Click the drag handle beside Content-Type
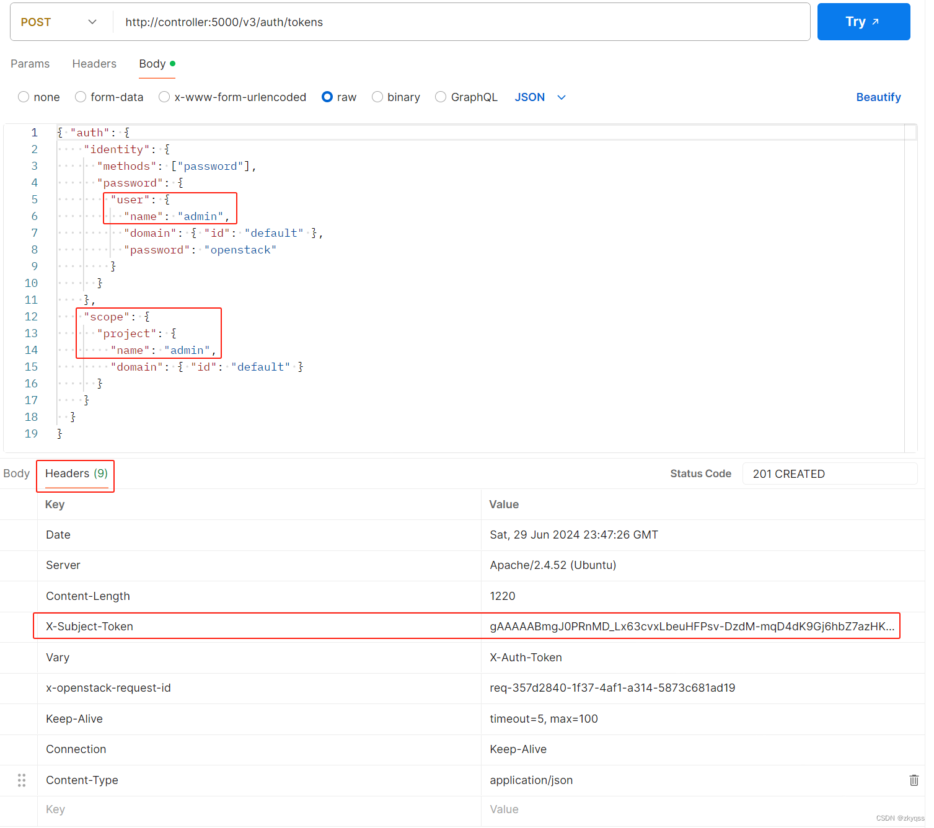This screenshot has height=828, width=934. coord(21,780)
